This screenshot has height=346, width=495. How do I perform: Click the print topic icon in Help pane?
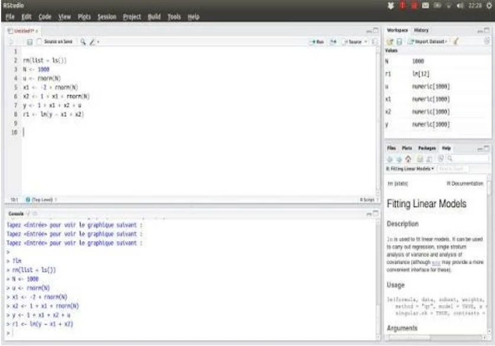tap(420, 159)
